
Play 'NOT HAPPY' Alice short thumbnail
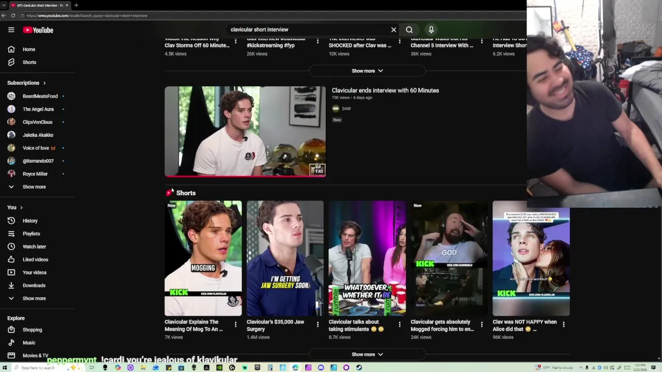click(531, 258)
